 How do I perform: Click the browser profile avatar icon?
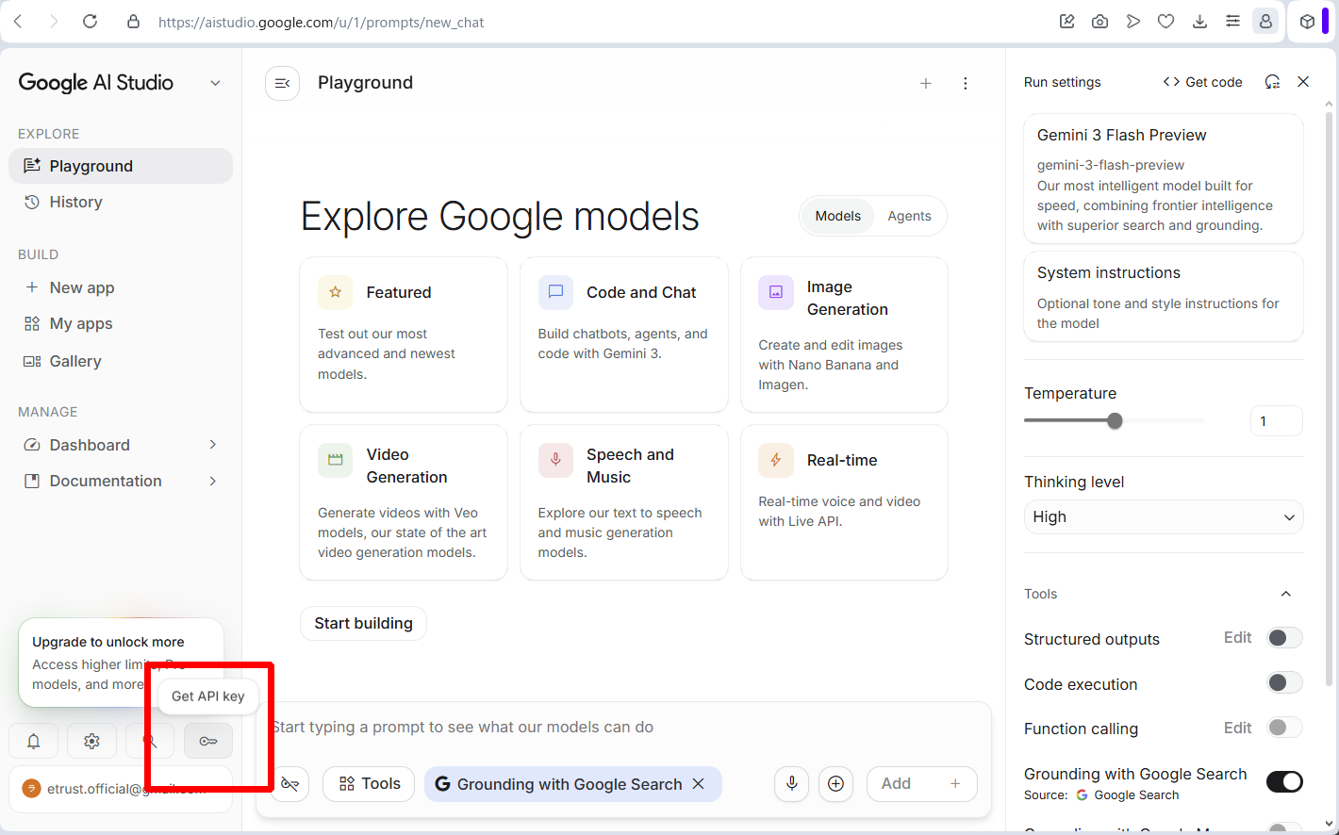click(1265, 22)
